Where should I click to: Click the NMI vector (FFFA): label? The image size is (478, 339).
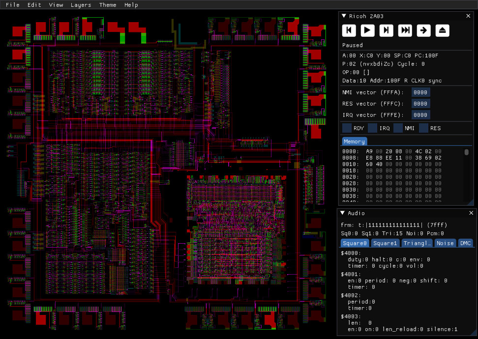(373, 92)
